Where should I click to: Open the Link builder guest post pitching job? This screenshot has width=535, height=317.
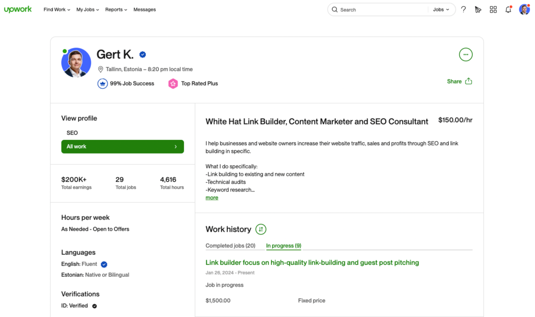click(x=312, y=263)
